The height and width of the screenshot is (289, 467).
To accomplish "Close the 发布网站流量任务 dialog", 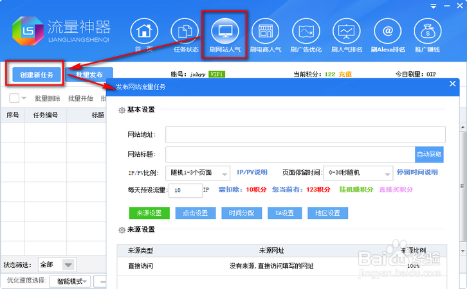I will point(452,84).
